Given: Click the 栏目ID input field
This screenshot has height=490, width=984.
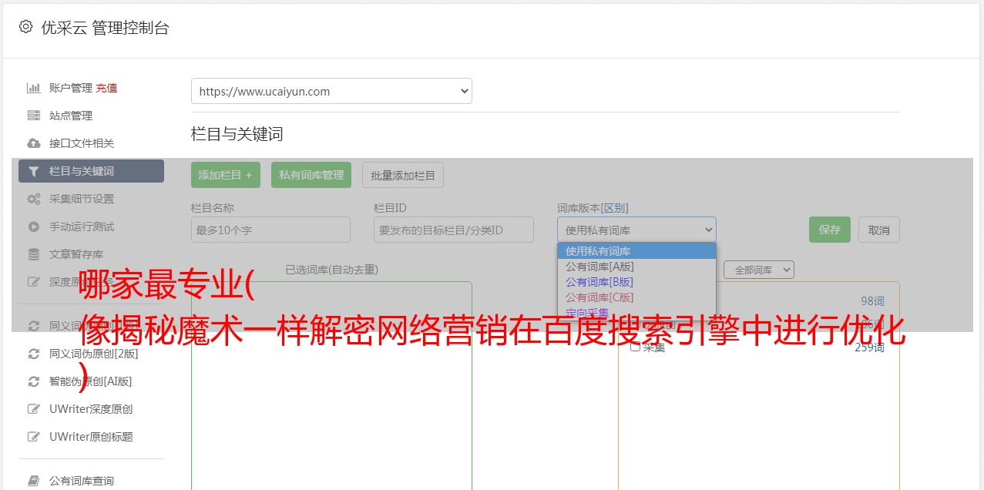Looking at the screenshot, I should (454, 230).
